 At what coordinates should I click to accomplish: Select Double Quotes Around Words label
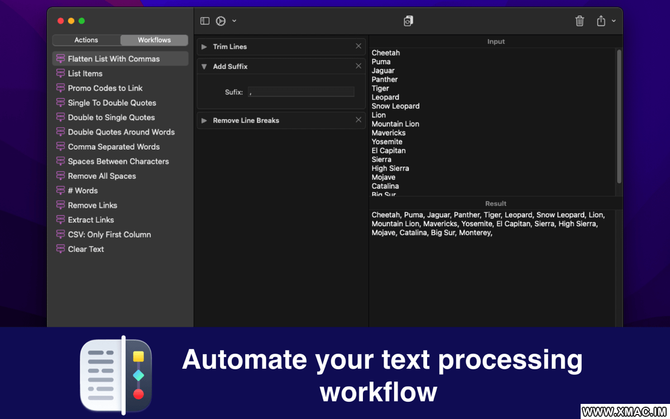121,132
